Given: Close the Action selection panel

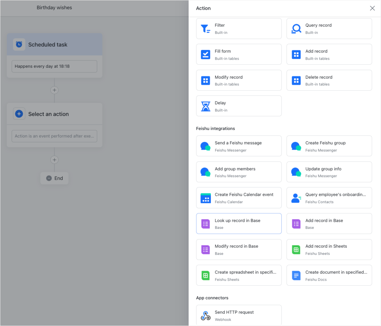Looking at the screenshot, I should (372, 8).
